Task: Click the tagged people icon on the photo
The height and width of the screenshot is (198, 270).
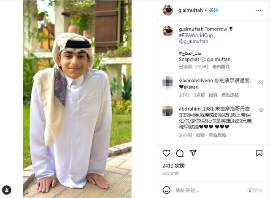Action: (7, 190)
